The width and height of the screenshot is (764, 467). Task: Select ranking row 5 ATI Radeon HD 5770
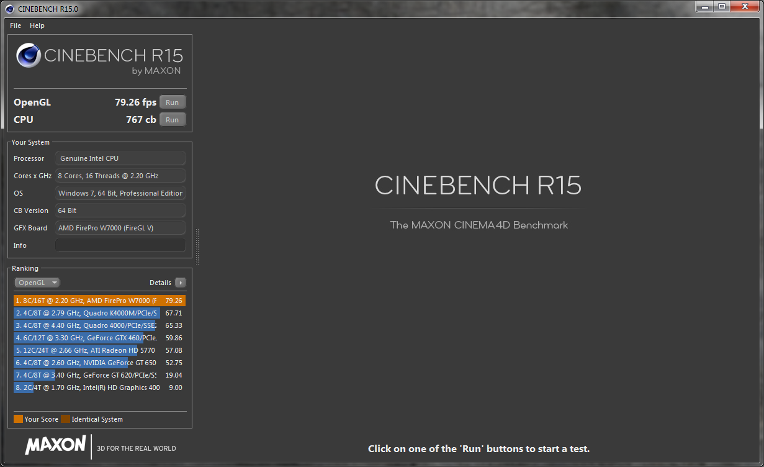[99, 350]
